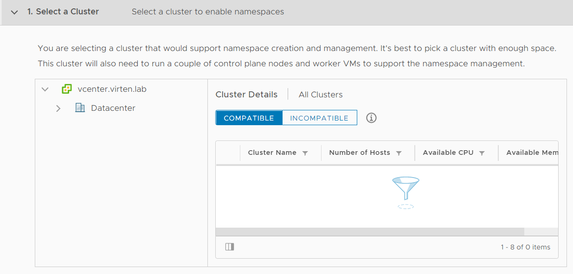
Task: Filter the Cluster Name column
Action: coord(305,153)
